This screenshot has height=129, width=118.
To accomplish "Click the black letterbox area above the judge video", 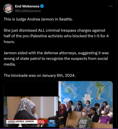I will (x=31, y=89).
